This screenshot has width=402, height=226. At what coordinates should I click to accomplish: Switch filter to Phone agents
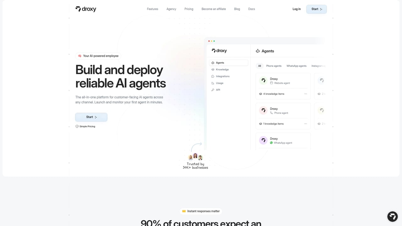[x=274, y=66]
